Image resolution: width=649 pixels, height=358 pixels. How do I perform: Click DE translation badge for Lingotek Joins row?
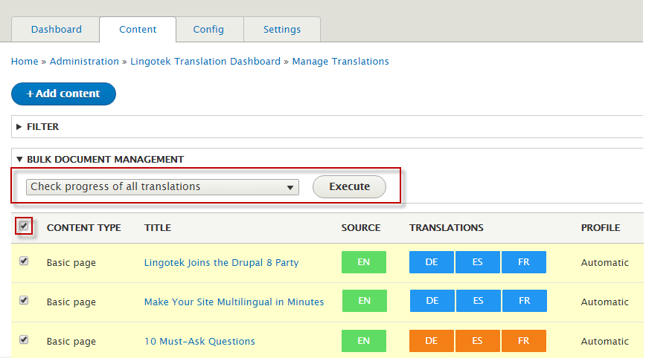click(x=431, y=262)
